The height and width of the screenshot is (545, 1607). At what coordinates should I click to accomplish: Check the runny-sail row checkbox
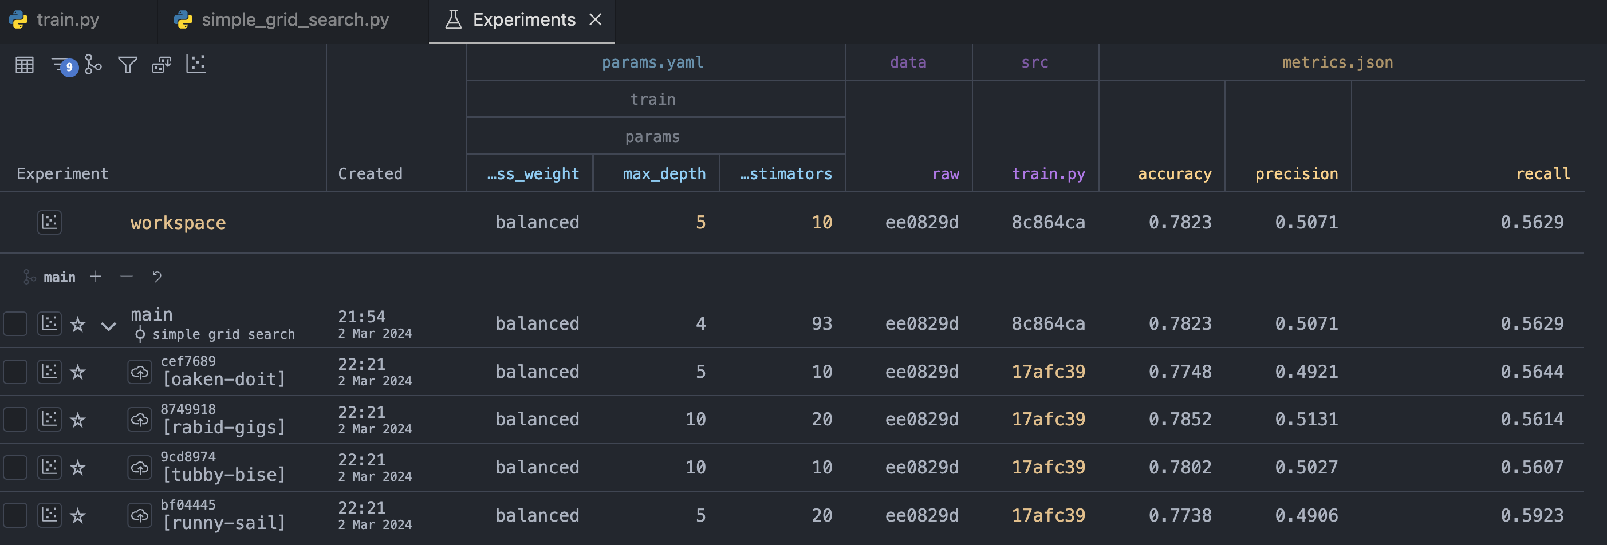pyautogui.click(x=15, y=516)
